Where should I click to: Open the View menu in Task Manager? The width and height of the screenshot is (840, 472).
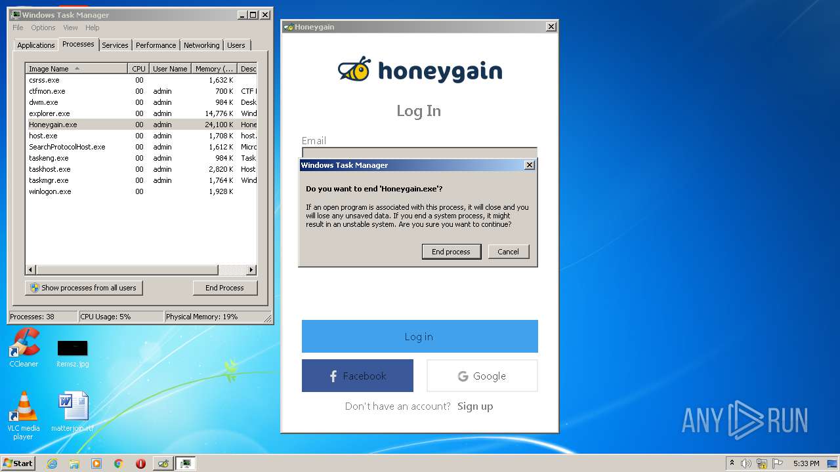click(70, 28)
